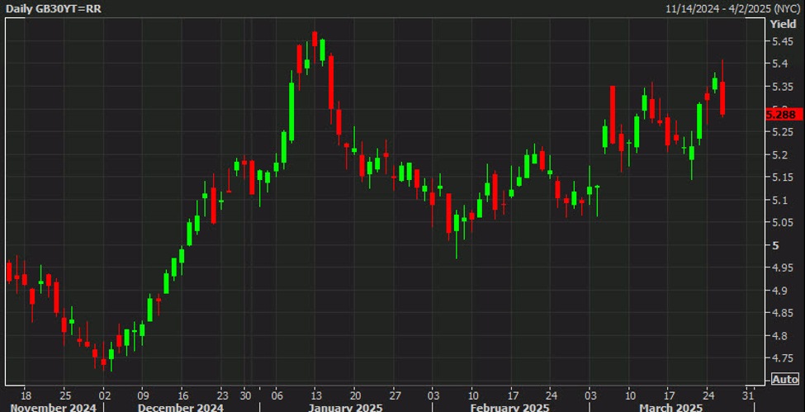
Task: Click the 10 date tick in February
Action: [473, 396]
